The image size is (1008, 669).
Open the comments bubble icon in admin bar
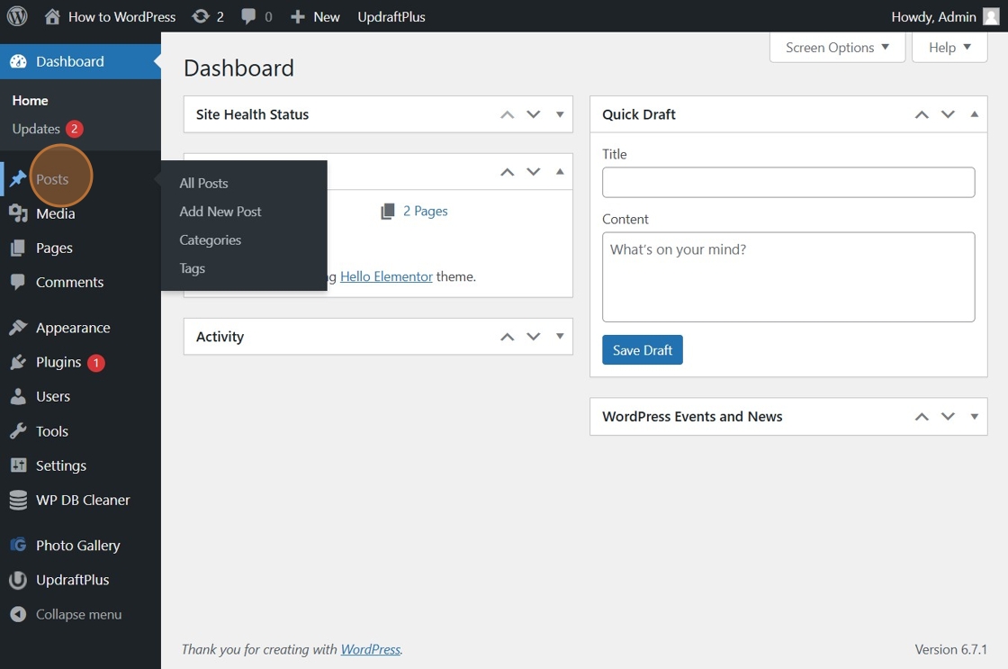coord(248,16)
